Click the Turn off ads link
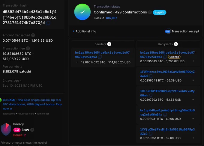The image size is (204, 146). coord(43,114)
